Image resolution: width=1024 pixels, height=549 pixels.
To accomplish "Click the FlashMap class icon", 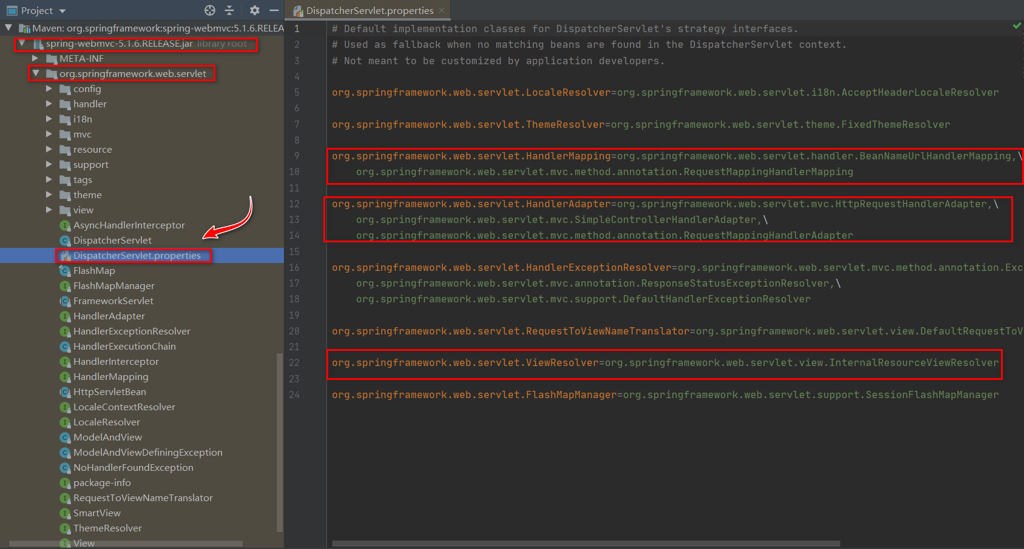I will 65,271.
